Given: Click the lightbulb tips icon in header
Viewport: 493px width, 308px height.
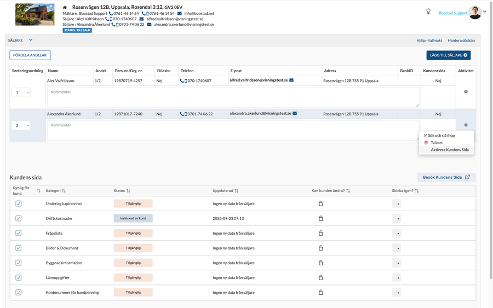Looking at the screenshot, I should [x=428, y=11].
